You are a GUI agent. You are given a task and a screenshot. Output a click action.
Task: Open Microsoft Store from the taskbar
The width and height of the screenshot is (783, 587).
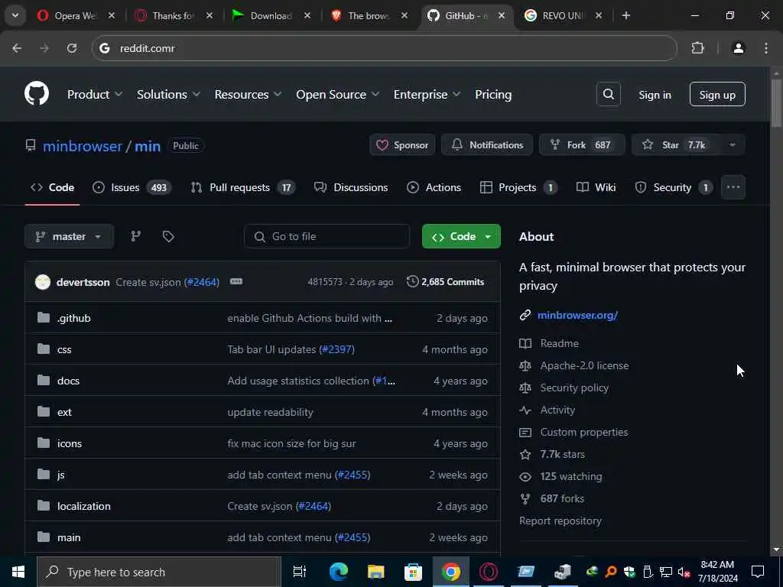coord(413,572)
